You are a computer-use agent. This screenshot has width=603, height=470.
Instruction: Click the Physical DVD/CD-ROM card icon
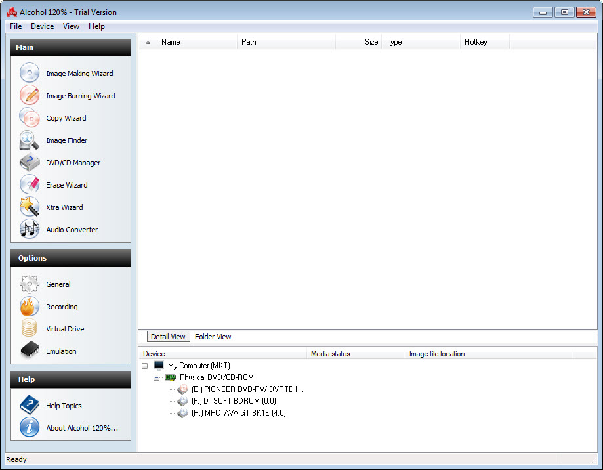tap(171, 377)
